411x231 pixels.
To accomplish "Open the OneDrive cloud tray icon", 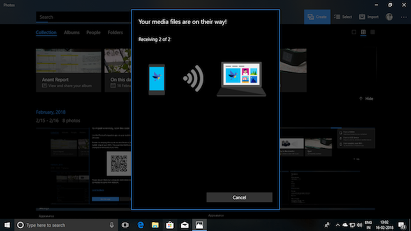I will coord(345,225).
